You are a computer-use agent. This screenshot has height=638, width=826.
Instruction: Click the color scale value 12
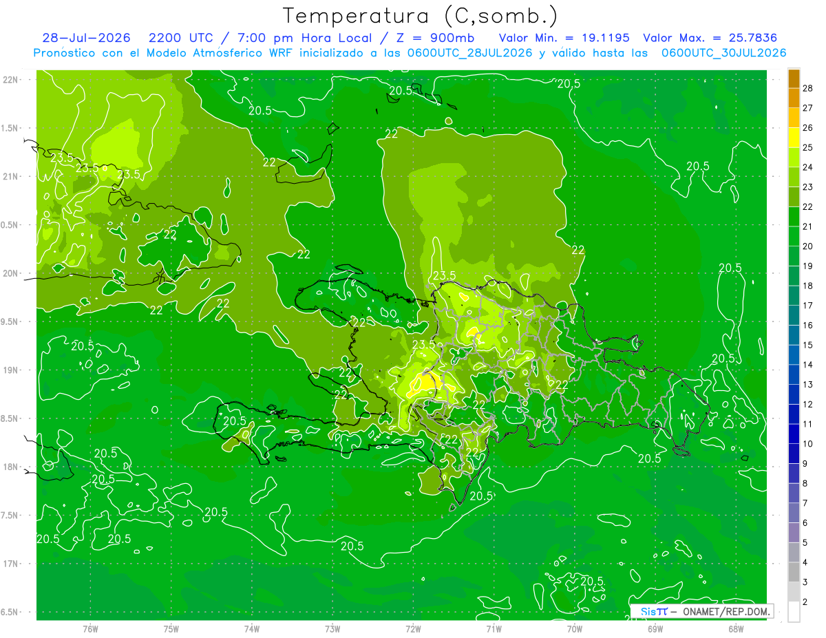pyautogui.click(x=808, y=405)
